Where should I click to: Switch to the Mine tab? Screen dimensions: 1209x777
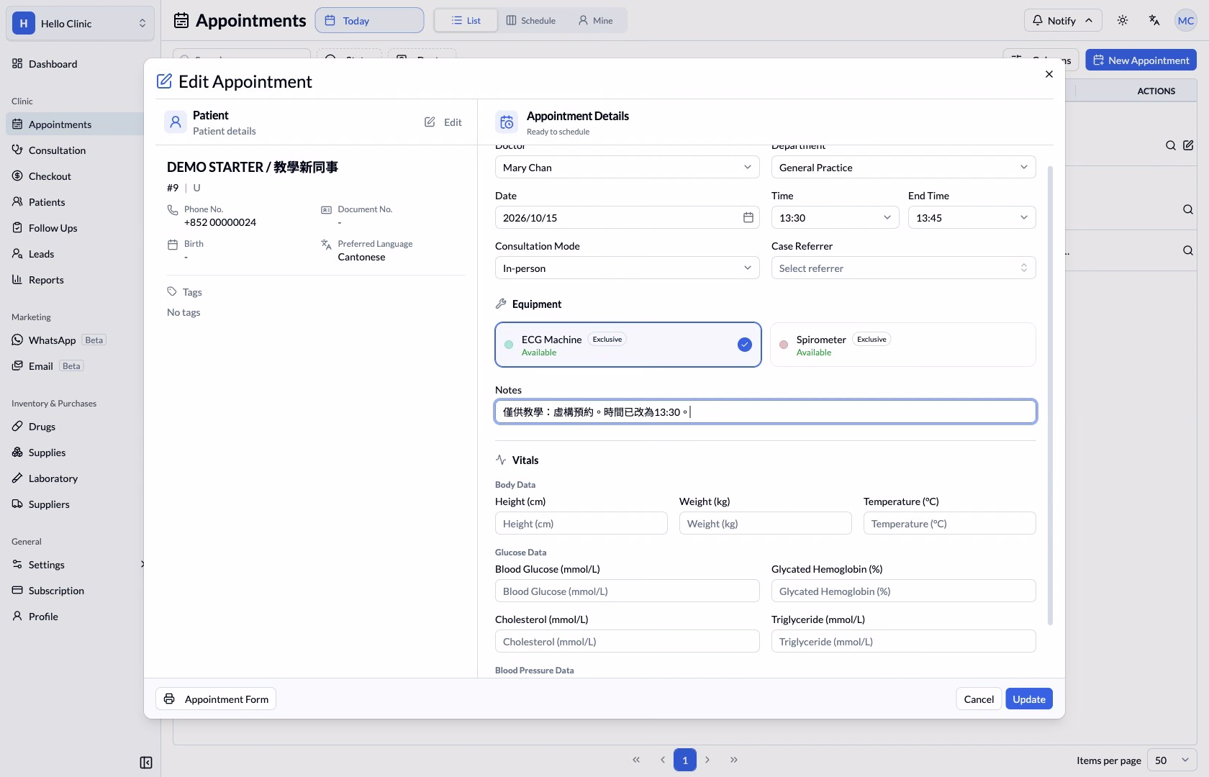(596, 20)
